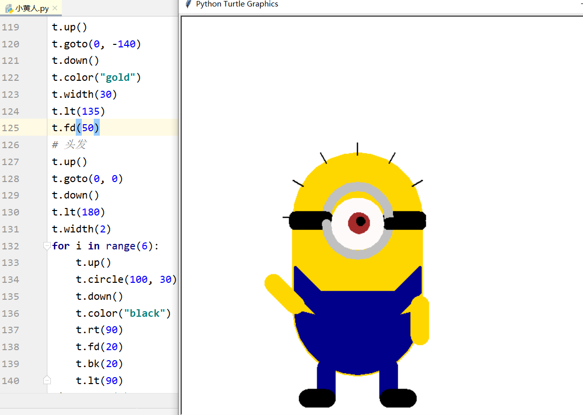Switch to the 小黄人.py tab
The width and height of the screenshot is (583, 415).
pos(32,8)
